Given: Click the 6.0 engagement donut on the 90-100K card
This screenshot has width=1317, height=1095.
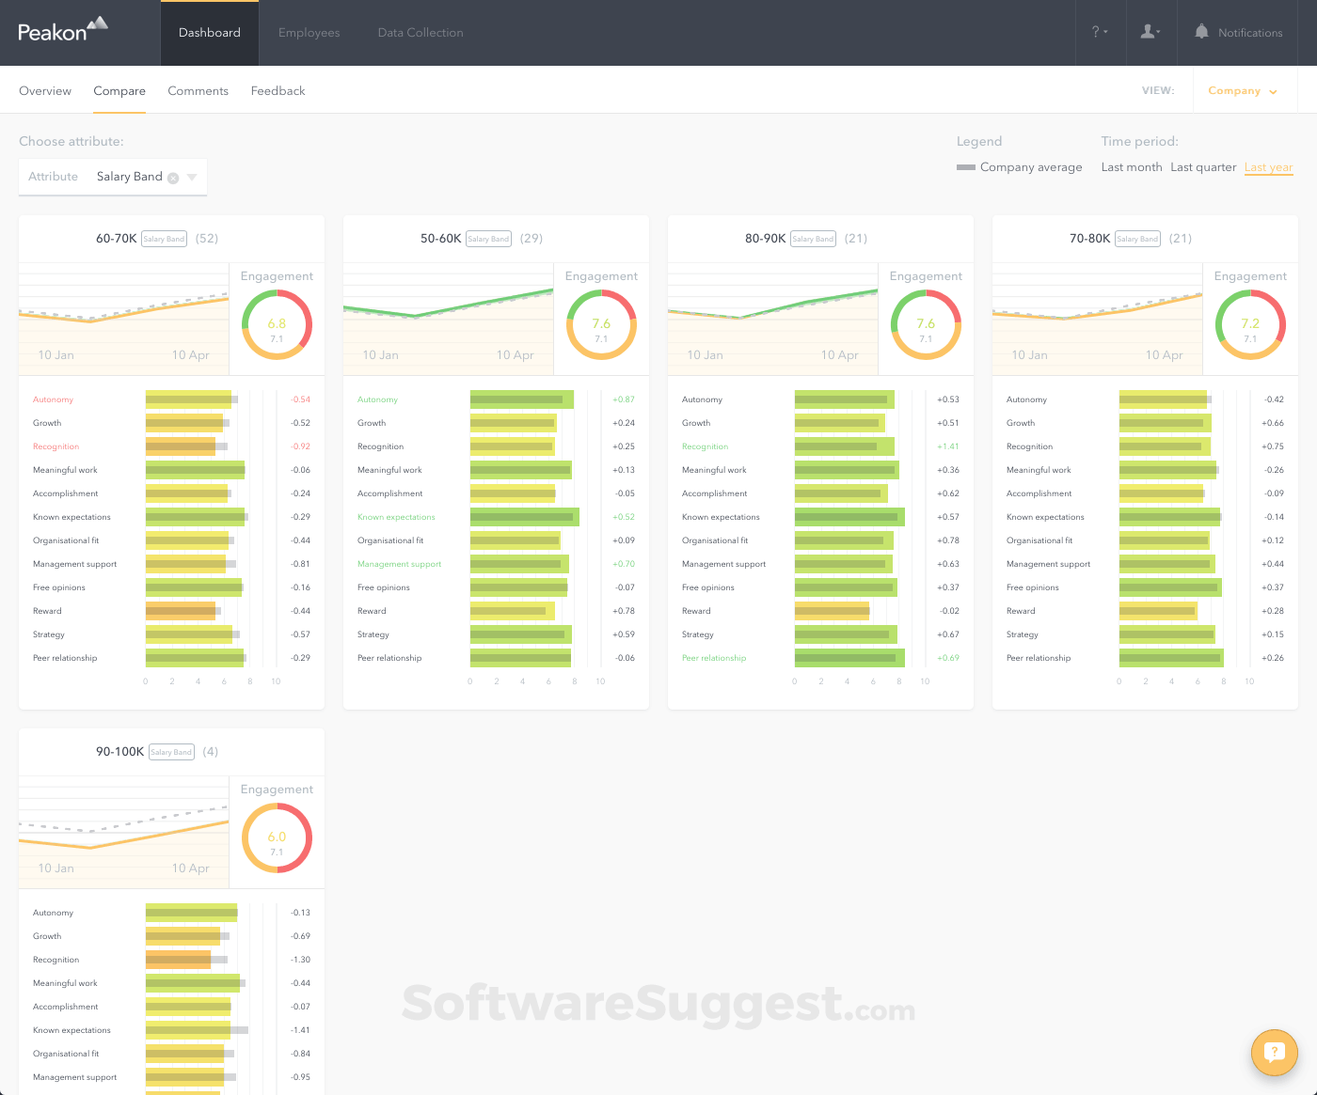Looking at the screenshot, I should (276, 837).
